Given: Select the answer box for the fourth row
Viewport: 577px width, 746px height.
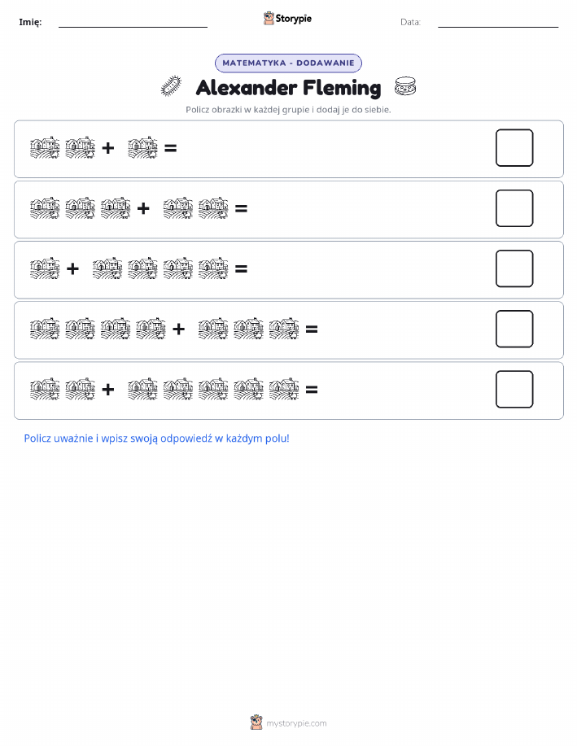Looking at the screenshot, I should pyautogui.click(x=514, y=329).
